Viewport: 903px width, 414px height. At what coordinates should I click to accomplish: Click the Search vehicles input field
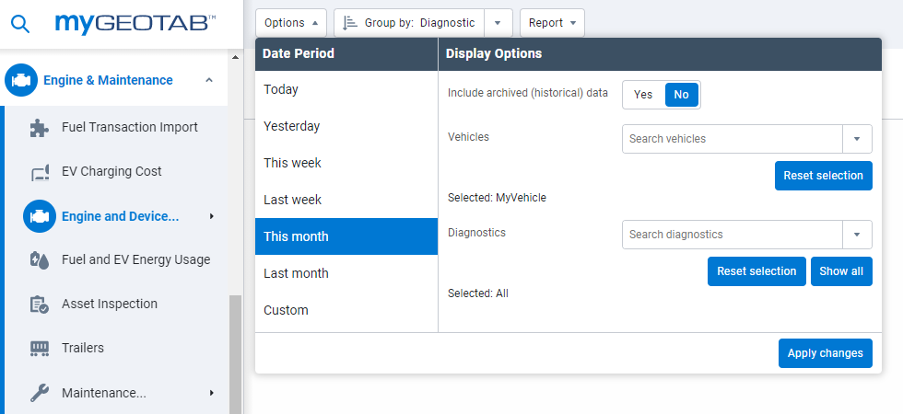pyautogui.click(x=733, y=139)
